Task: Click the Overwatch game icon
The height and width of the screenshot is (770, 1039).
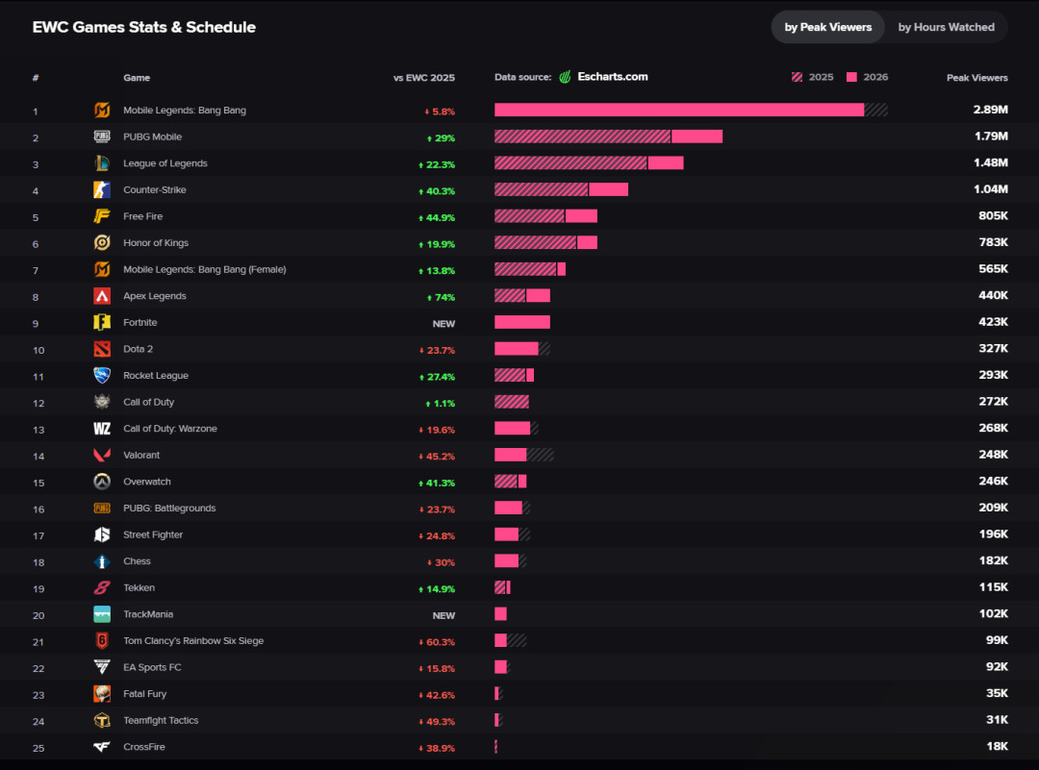Action: click(x=102, y=482)
